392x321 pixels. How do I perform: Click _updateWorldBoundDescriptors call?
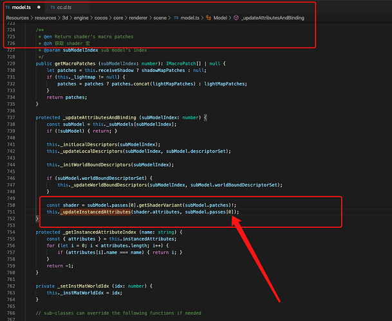point(109,185)
